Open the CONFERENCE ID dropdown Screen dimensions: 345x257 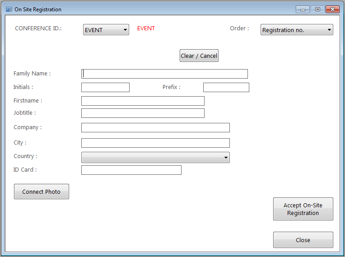(106, 30)
